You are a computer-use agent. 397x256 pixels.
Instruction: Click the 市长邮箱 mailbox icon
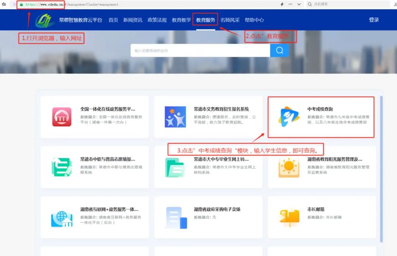click(x=289, y=218)
